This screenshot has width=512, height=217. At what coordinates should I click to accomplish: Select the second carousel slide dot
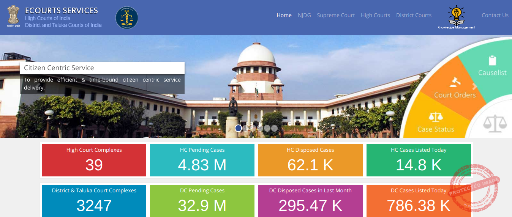pyautogui.click(x=246, y=128)
